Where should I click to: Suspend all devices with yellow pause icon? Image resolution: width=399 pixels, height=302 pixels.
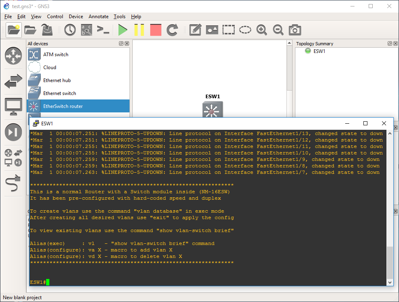(x=139, y=30)
